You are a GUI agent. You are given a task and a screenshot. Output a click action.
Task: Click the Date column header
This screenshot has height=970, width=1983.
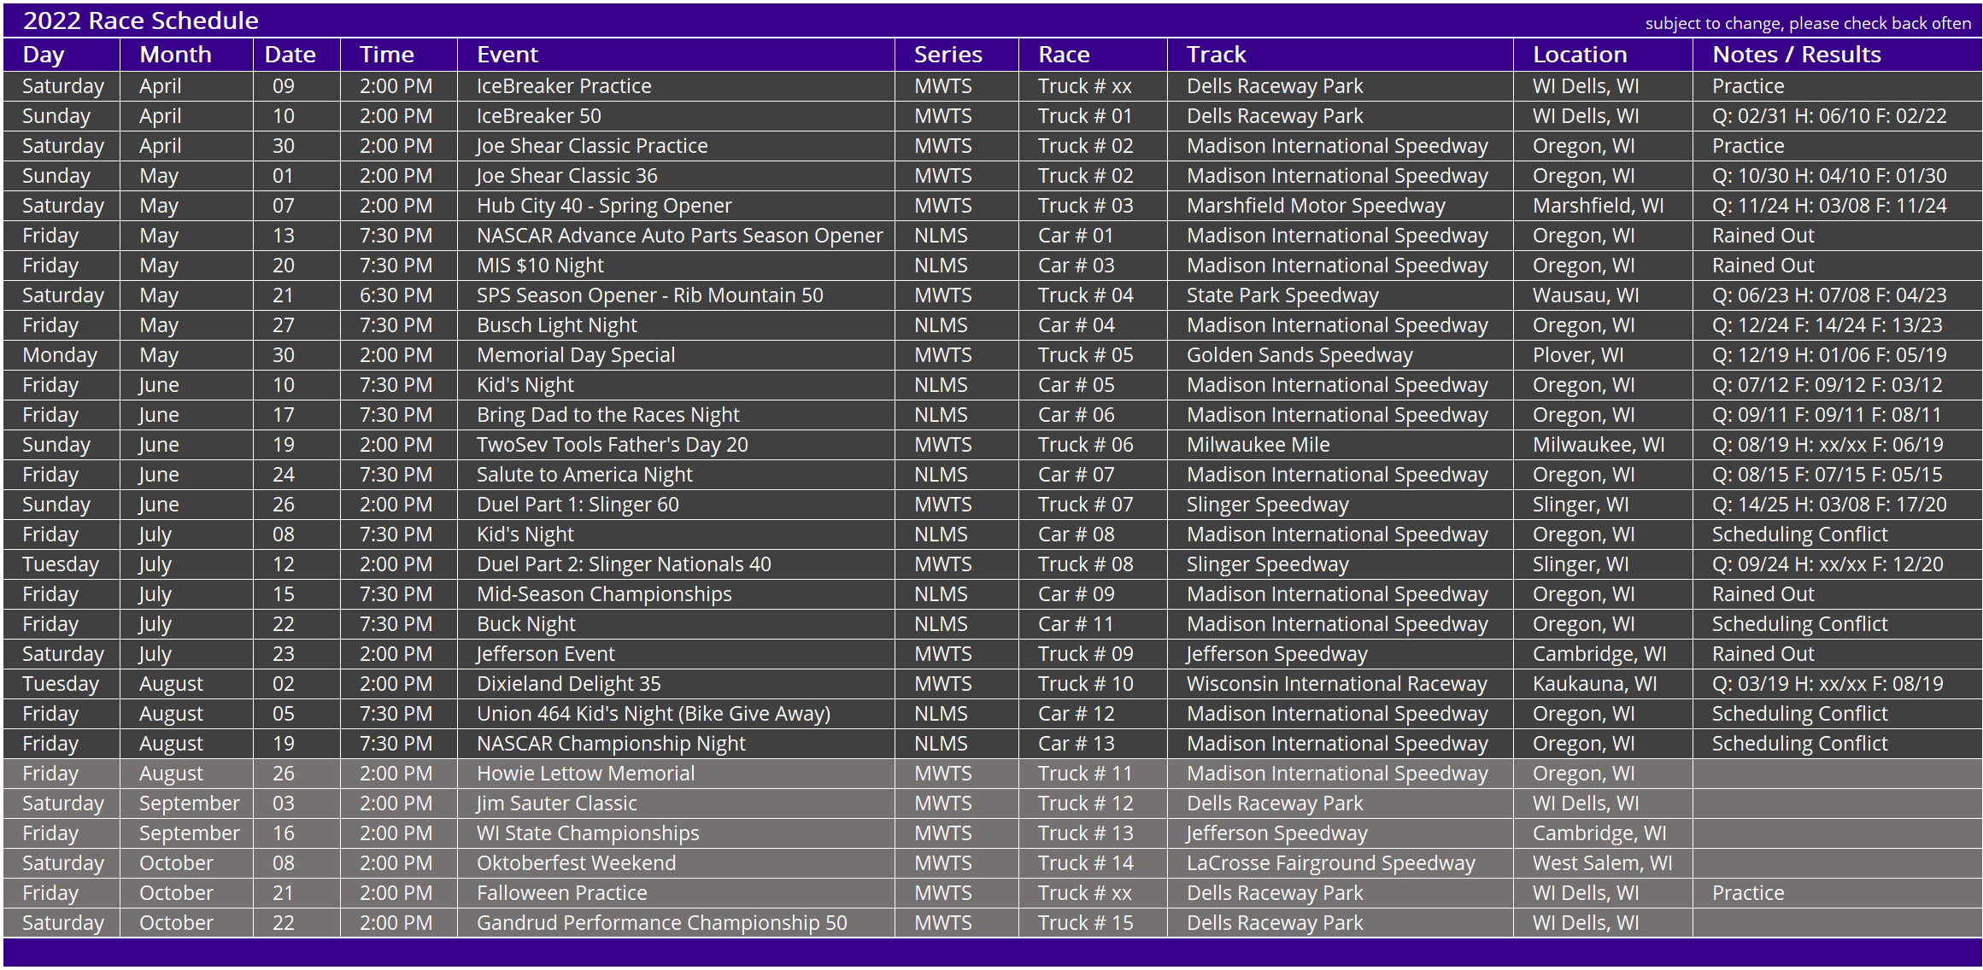pos(290,55)
